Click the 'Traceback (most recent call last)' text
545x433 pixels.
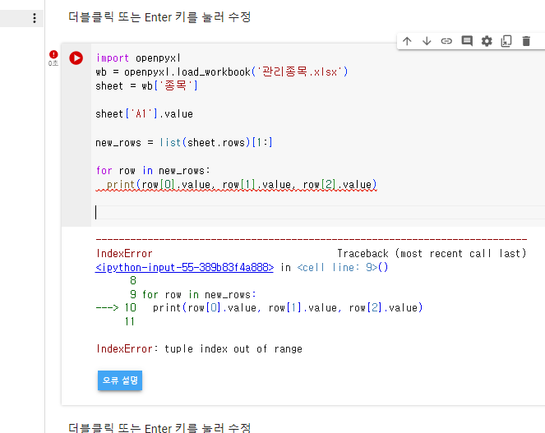432,253
